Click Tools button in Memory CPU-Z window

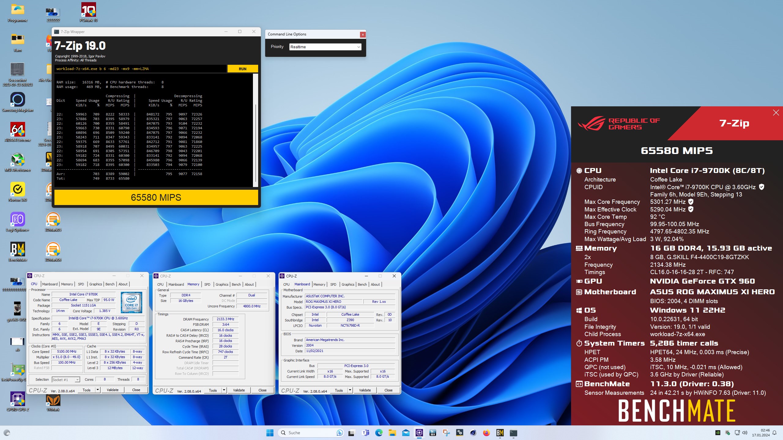pos(213,390)
